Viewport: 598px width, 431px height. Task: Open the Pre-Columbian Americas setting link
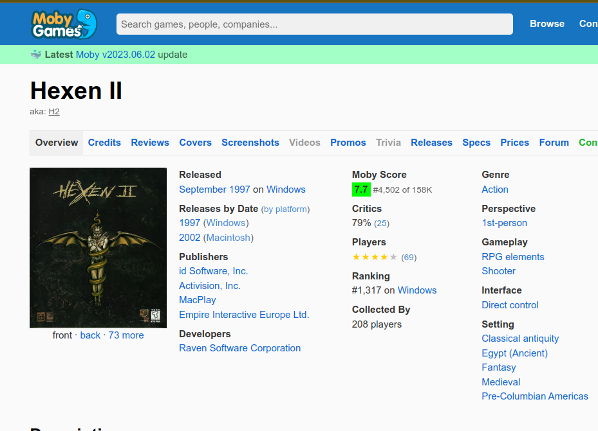click(535, 396)
